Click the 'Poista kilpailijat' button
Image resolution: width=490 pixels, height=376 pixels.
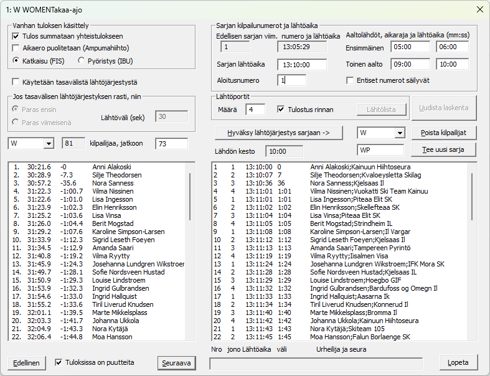coord(444,133)
